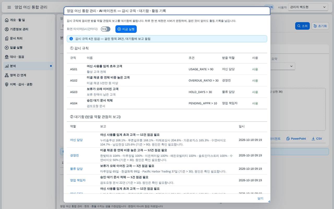Click the 분석 bar chart icon
The width and height of the screenshot is (334, 209).
click(x=7, y=66)
